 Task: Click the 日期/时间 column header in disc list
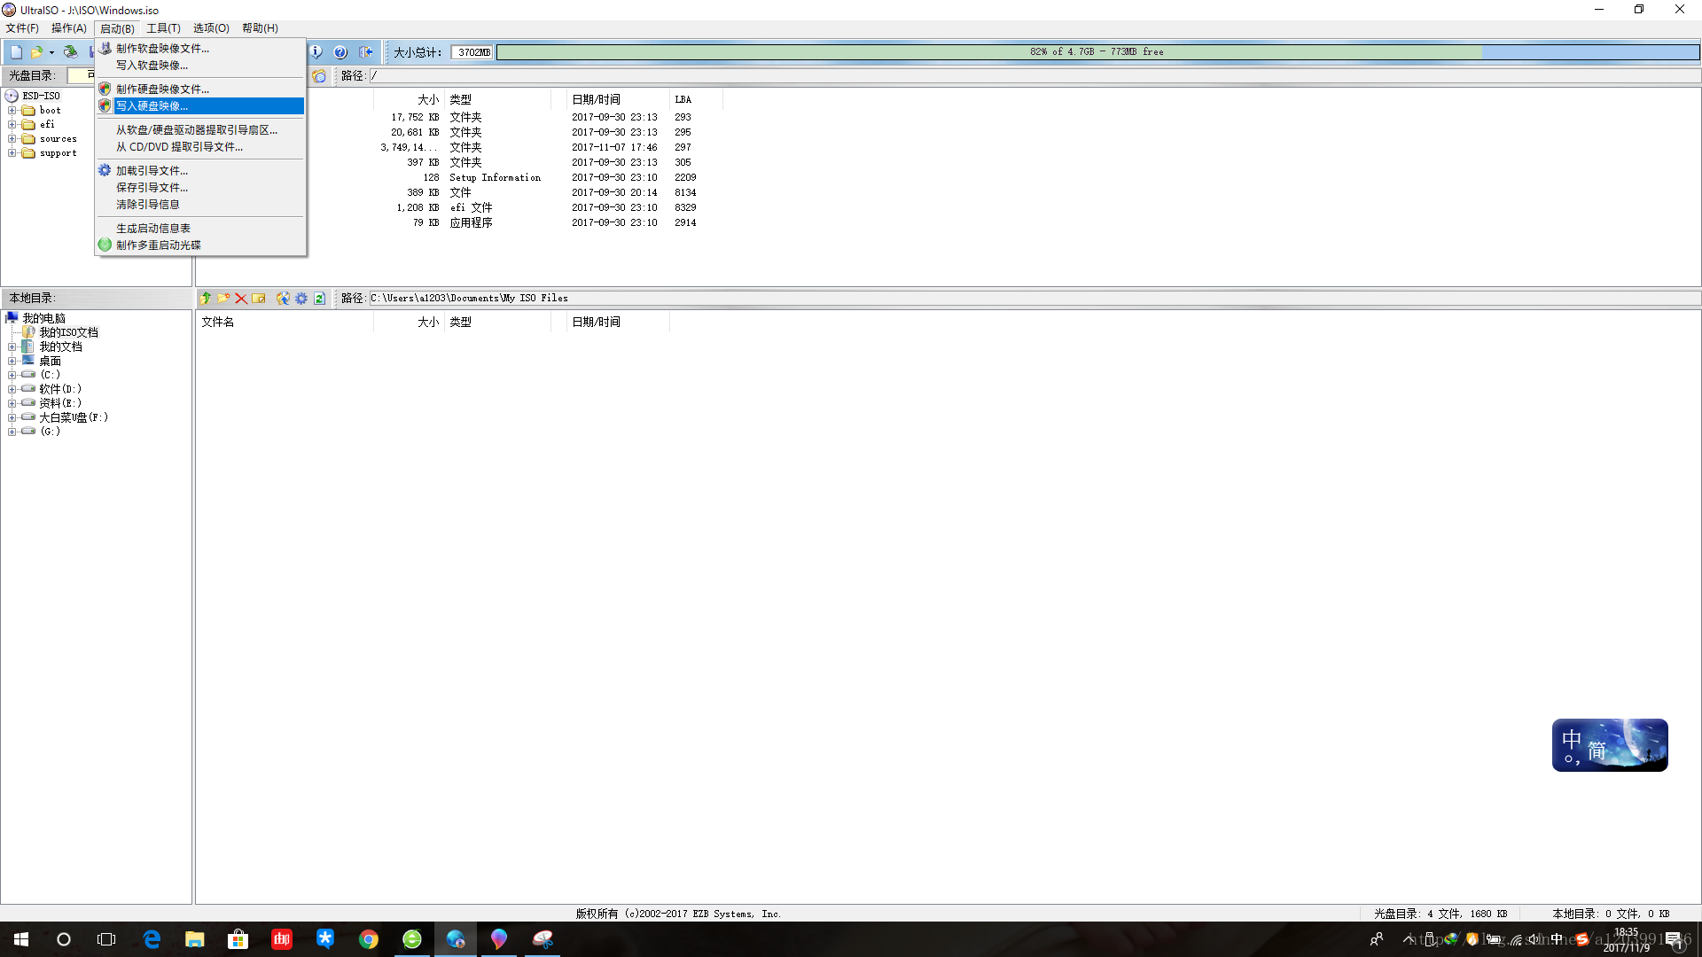(596, 99)
